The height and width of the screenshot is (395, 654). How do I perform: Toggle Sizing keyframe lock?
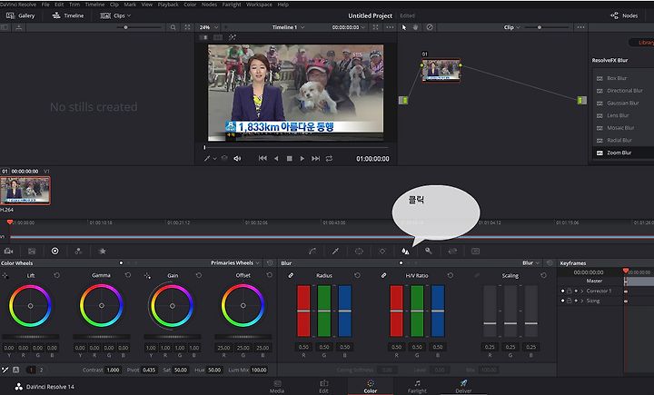pyautogui.click(x=569, y=301)
